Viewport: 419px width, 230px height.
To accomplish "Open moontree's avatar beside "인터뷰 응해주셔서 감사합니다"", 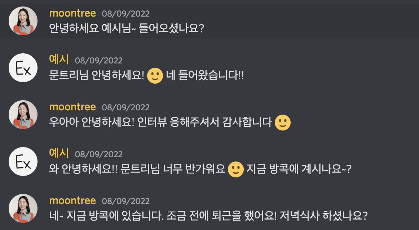I will pos(23,115).
